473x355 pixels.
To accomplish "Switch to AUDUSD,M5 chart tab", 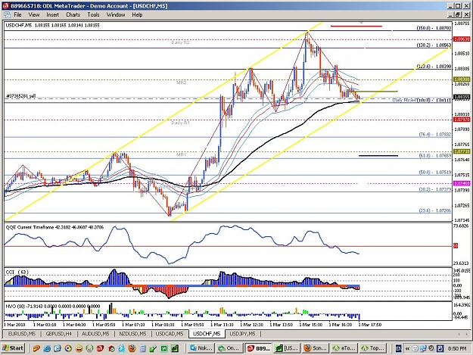I will coord(95,334).
